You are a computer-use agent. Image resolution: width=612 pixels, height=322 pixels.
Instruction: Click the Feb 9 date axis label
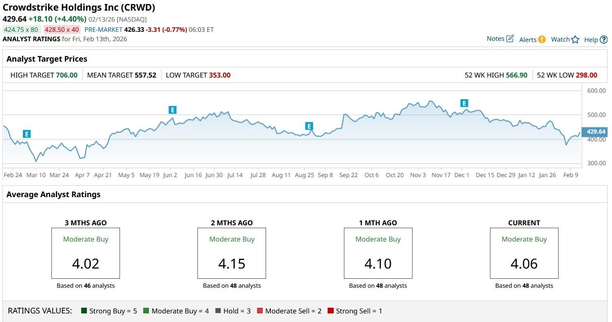point(571,175)
